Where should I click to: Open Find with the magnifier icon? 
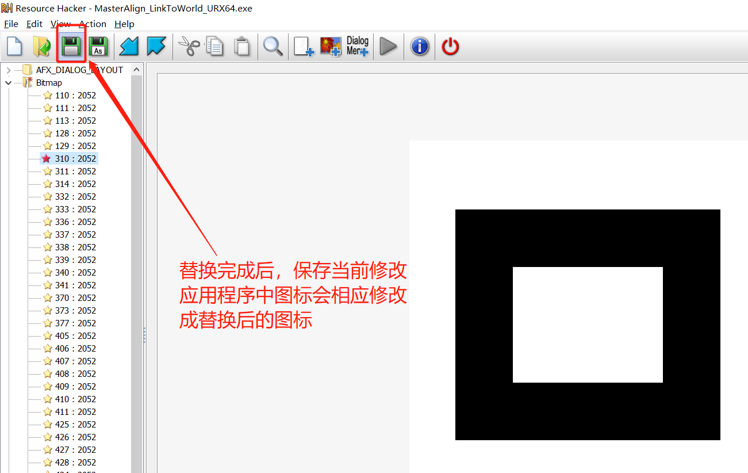(x=273, y=47)
